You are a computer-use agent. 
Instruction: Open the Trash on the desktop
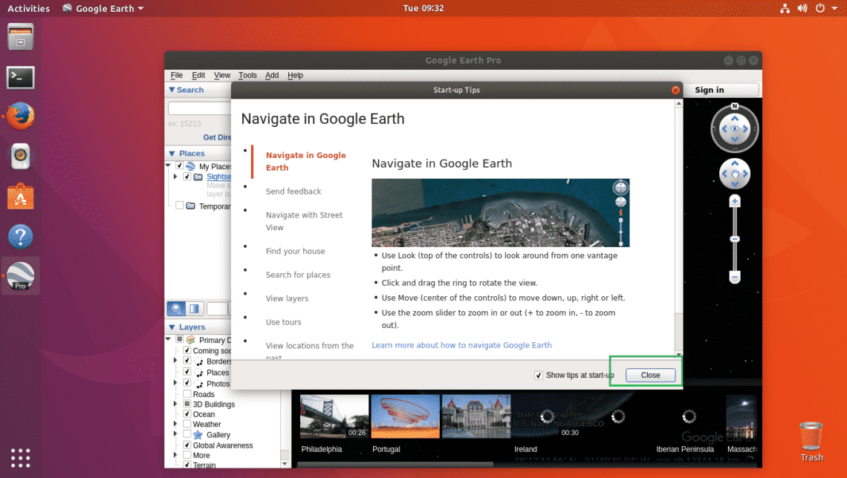pos(811,442)
